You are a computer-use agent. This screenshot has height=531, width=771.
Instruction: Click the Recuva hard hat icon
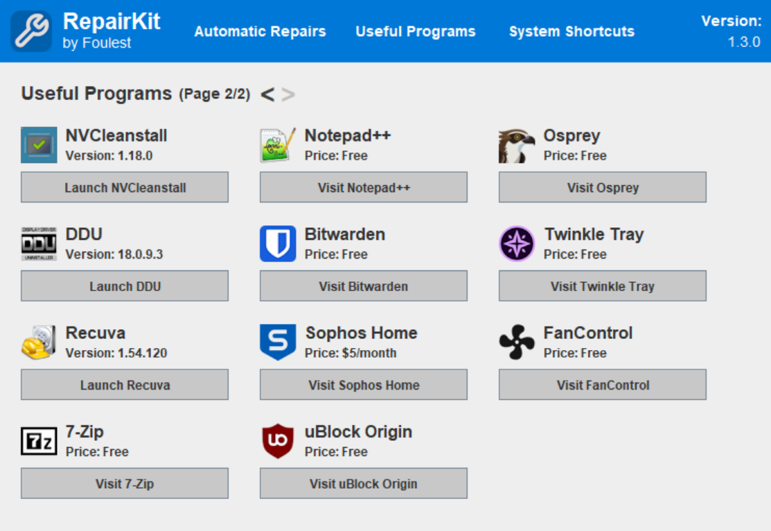click(39, 342)
